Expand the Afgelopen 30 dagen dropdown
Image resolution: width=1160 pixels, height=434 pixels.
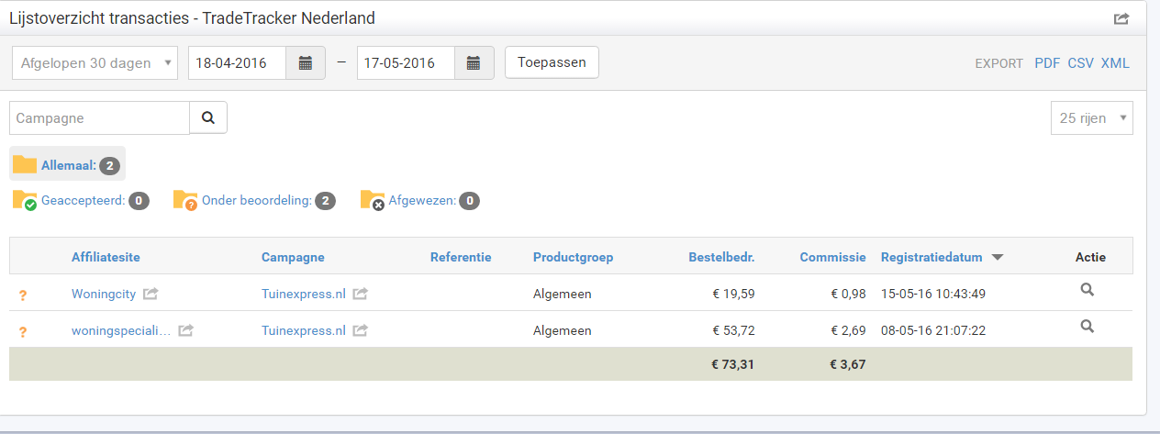tap(95, 63)
